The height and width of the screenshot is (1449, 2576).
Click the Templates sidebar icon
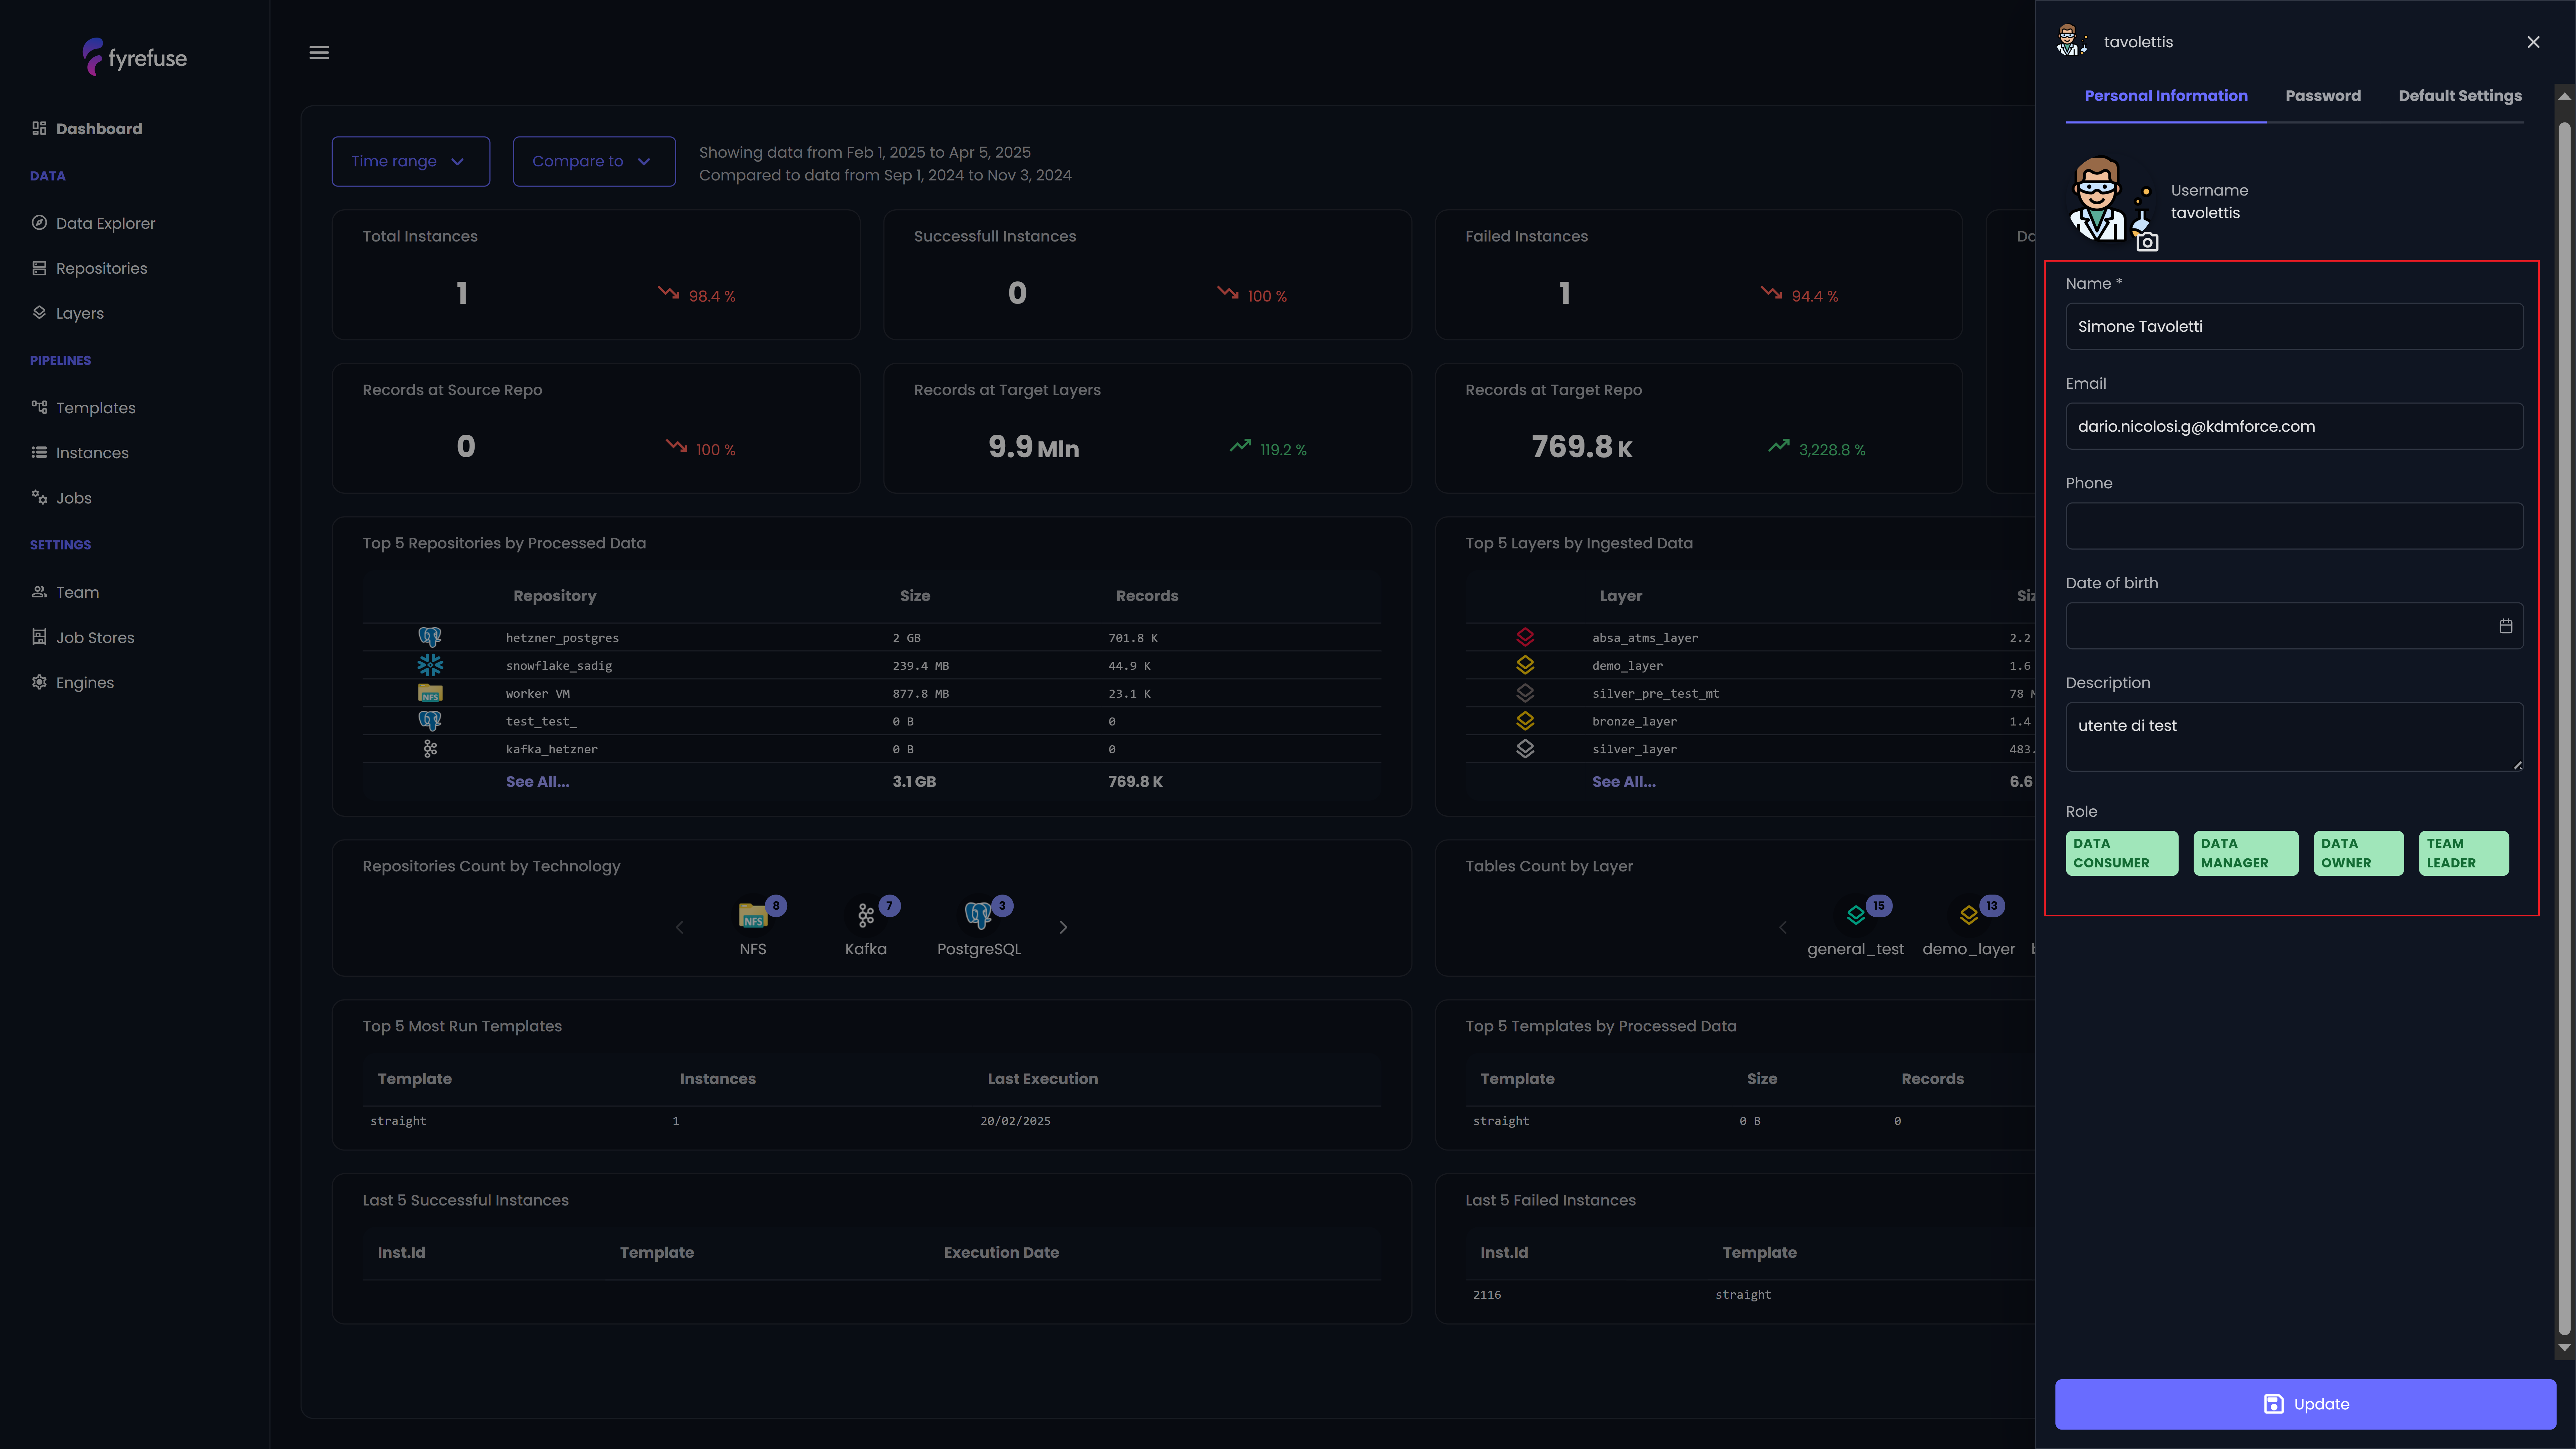pos(39,407)
